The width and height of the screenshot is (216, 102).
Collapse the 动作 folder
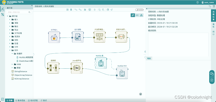10,50
